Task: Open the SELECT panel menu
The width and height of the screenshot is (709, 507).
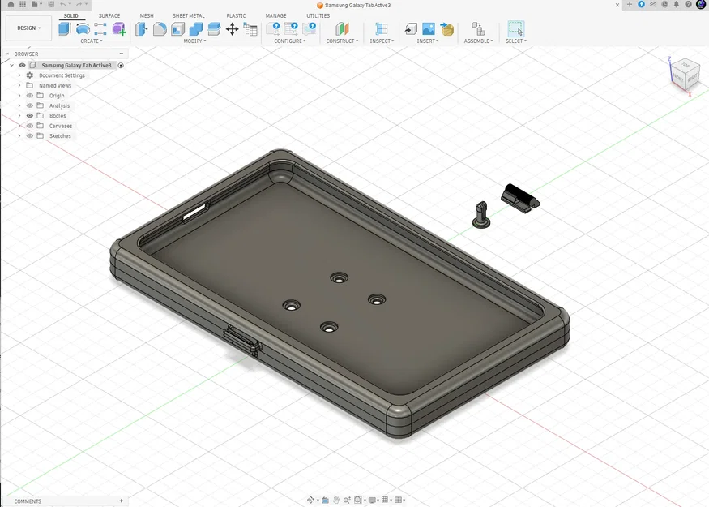Action: pyautogui.click(x=516, y=41)
